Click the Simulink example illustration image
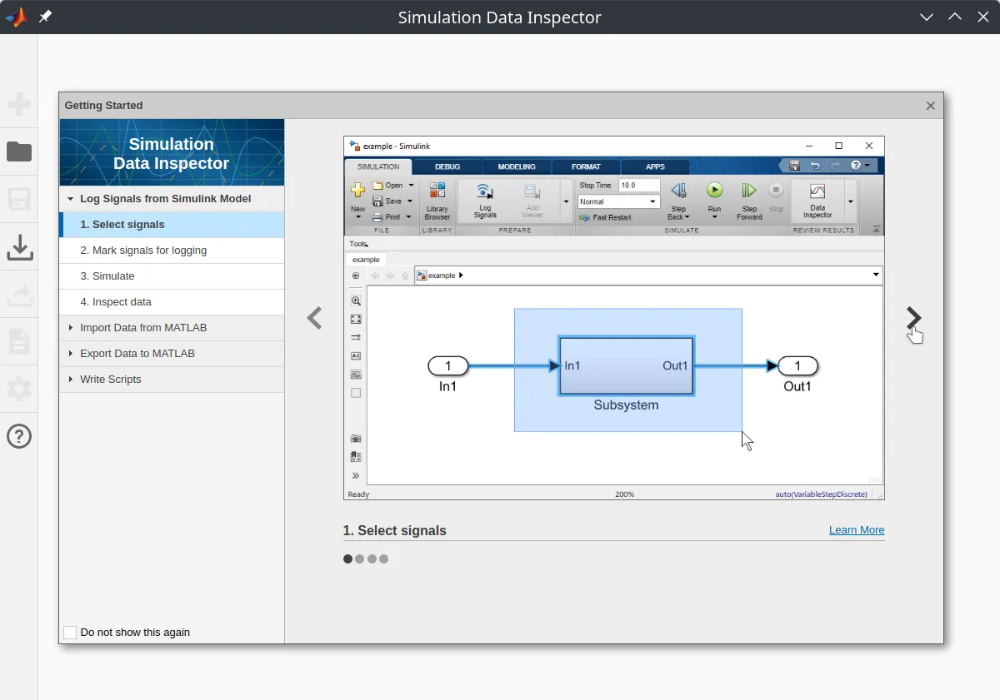This screenshot has width=1000, height=700. click(614, 318)
